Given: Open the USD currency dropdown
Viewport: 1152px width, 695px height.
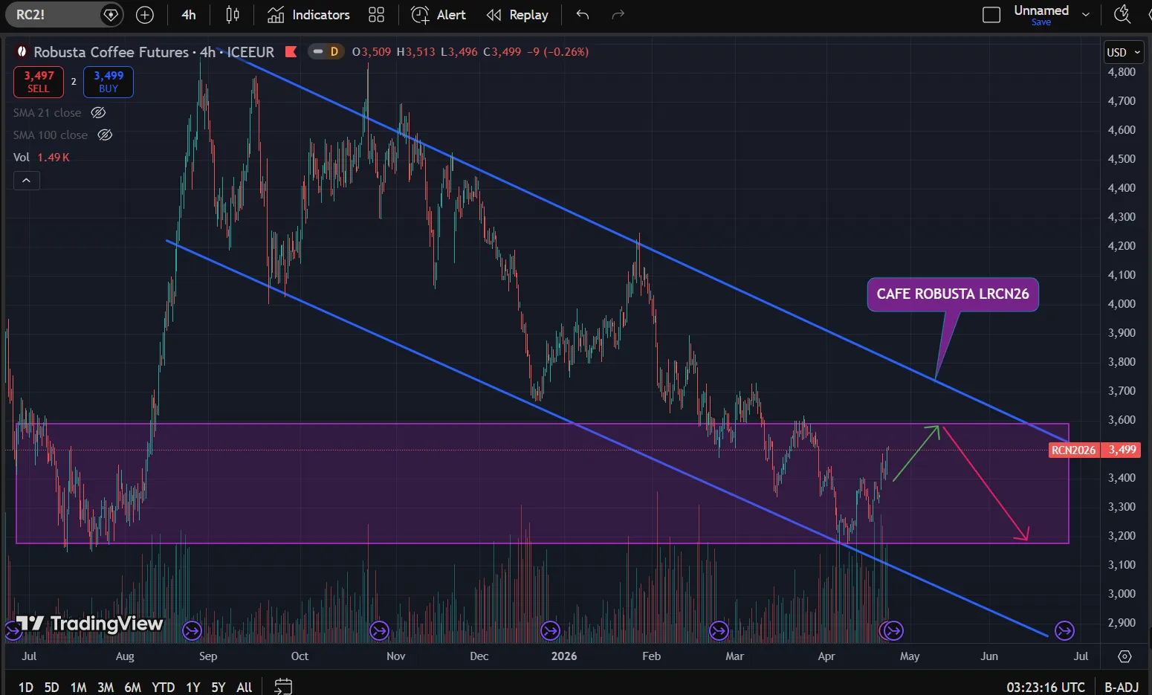Looking at the screenshot, I should (x=1123, y=52).
